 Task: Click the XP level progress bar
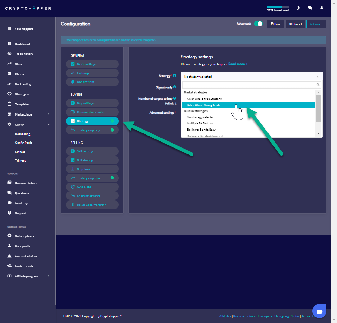[x=278, y=7]
